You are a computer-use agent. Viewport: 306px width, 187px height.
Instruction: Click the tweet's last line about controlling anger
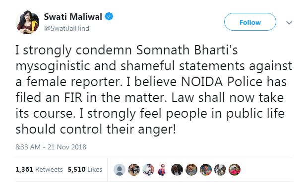(x=96, y=129)
